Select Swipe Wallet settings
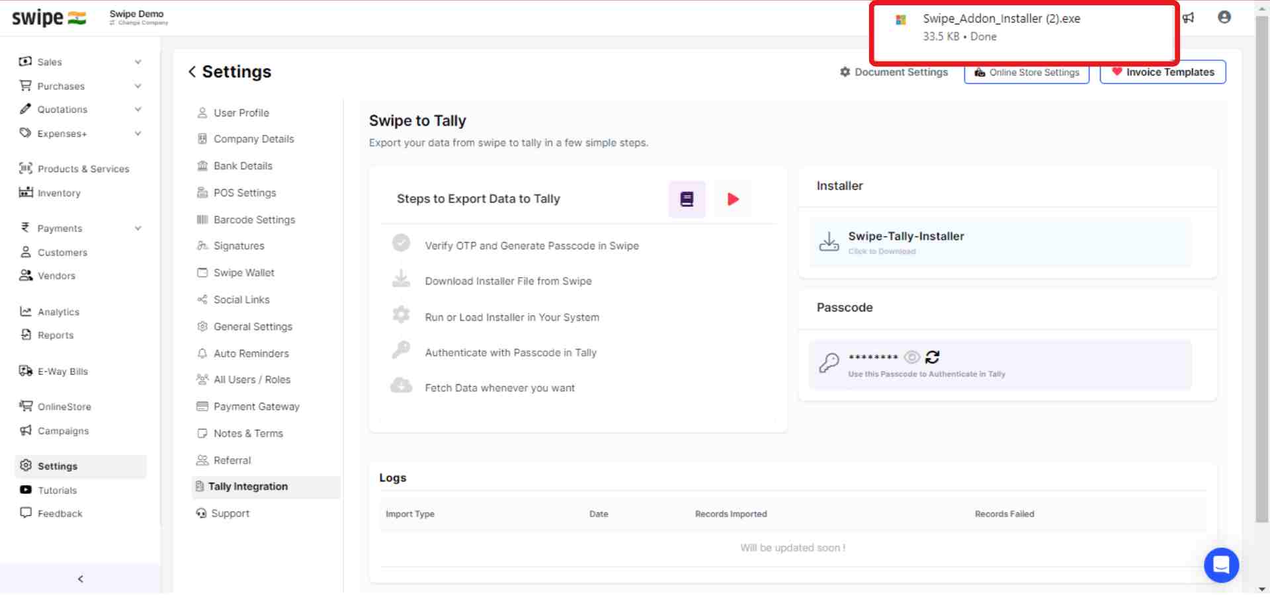Image resolution: width=1270 pixels, height=615 pixels. pyautogui.click(x=235, y=272)
